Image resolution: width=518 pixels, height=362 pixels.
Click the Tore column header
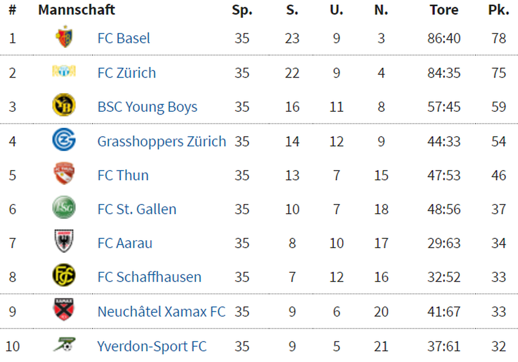coord(444,10)
